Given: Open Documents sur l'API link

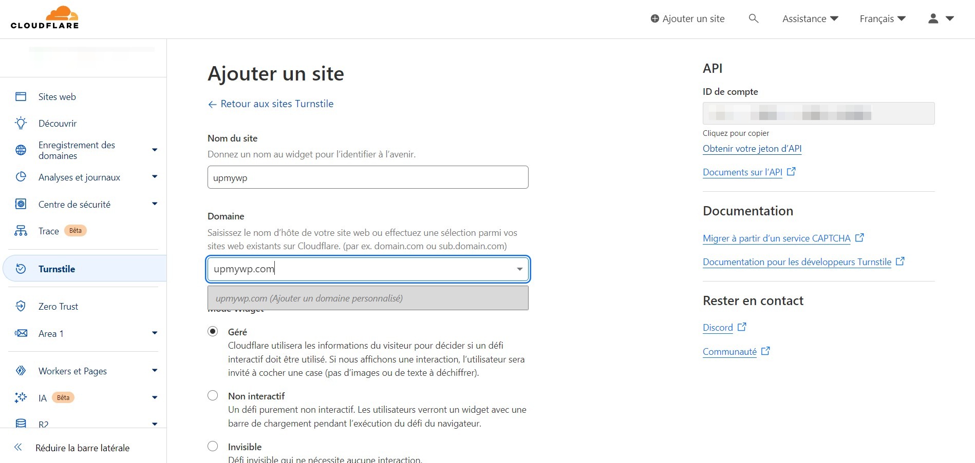Looking at the screenshot, I should point(742,172).
